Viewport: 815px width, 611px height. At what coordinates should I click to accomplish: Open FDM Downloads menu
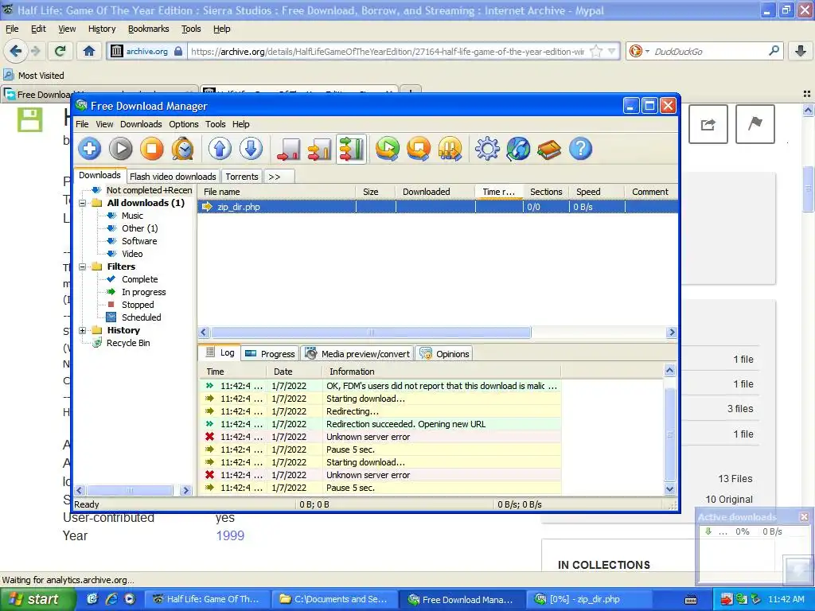click(141, 124)
